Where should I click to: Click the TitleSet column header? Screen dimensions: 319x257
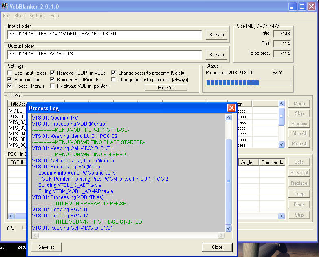click(x=18, y=104)
